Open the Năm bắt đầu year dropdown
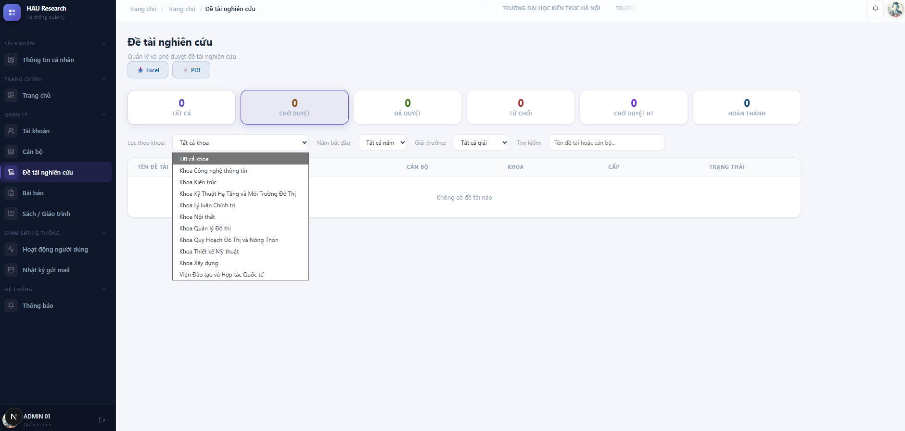This screenshot has width=905, height=431. coord(383,142)
